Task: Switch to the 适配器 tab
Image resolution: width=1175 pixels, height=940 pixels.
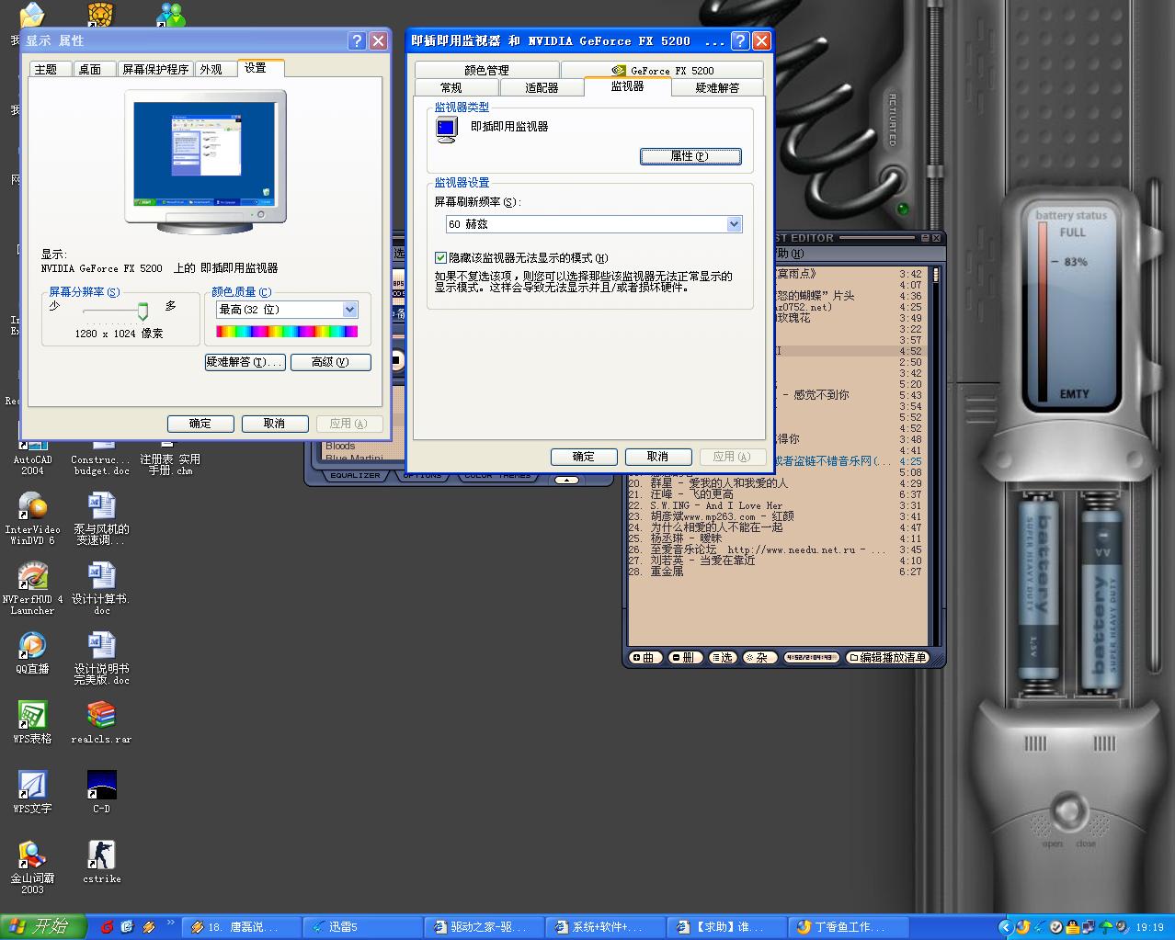Action: tap(542, 88)
